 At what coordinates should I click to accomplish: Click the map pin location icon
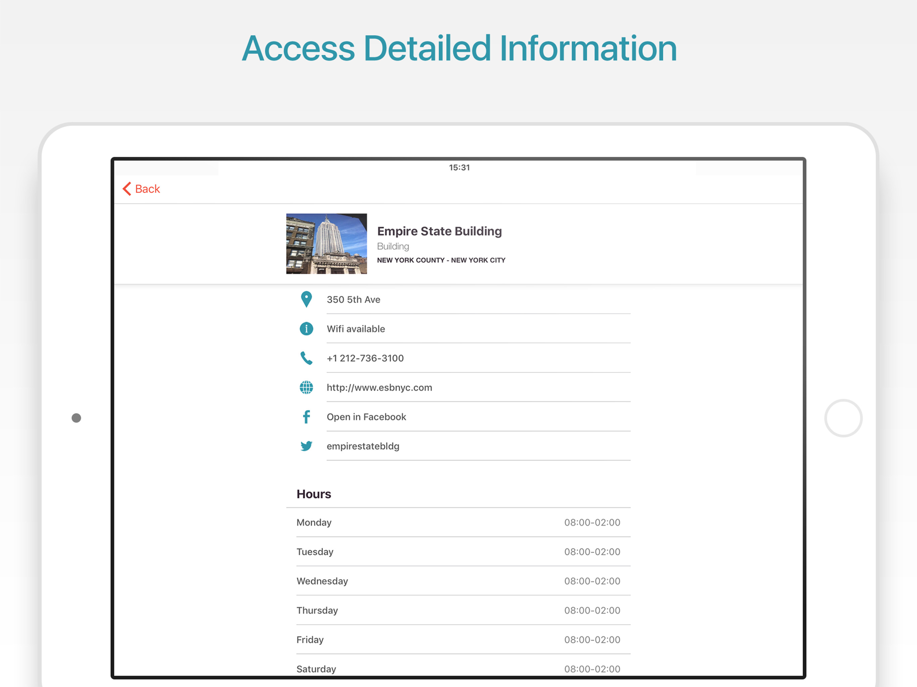click(x=306, y=299)
